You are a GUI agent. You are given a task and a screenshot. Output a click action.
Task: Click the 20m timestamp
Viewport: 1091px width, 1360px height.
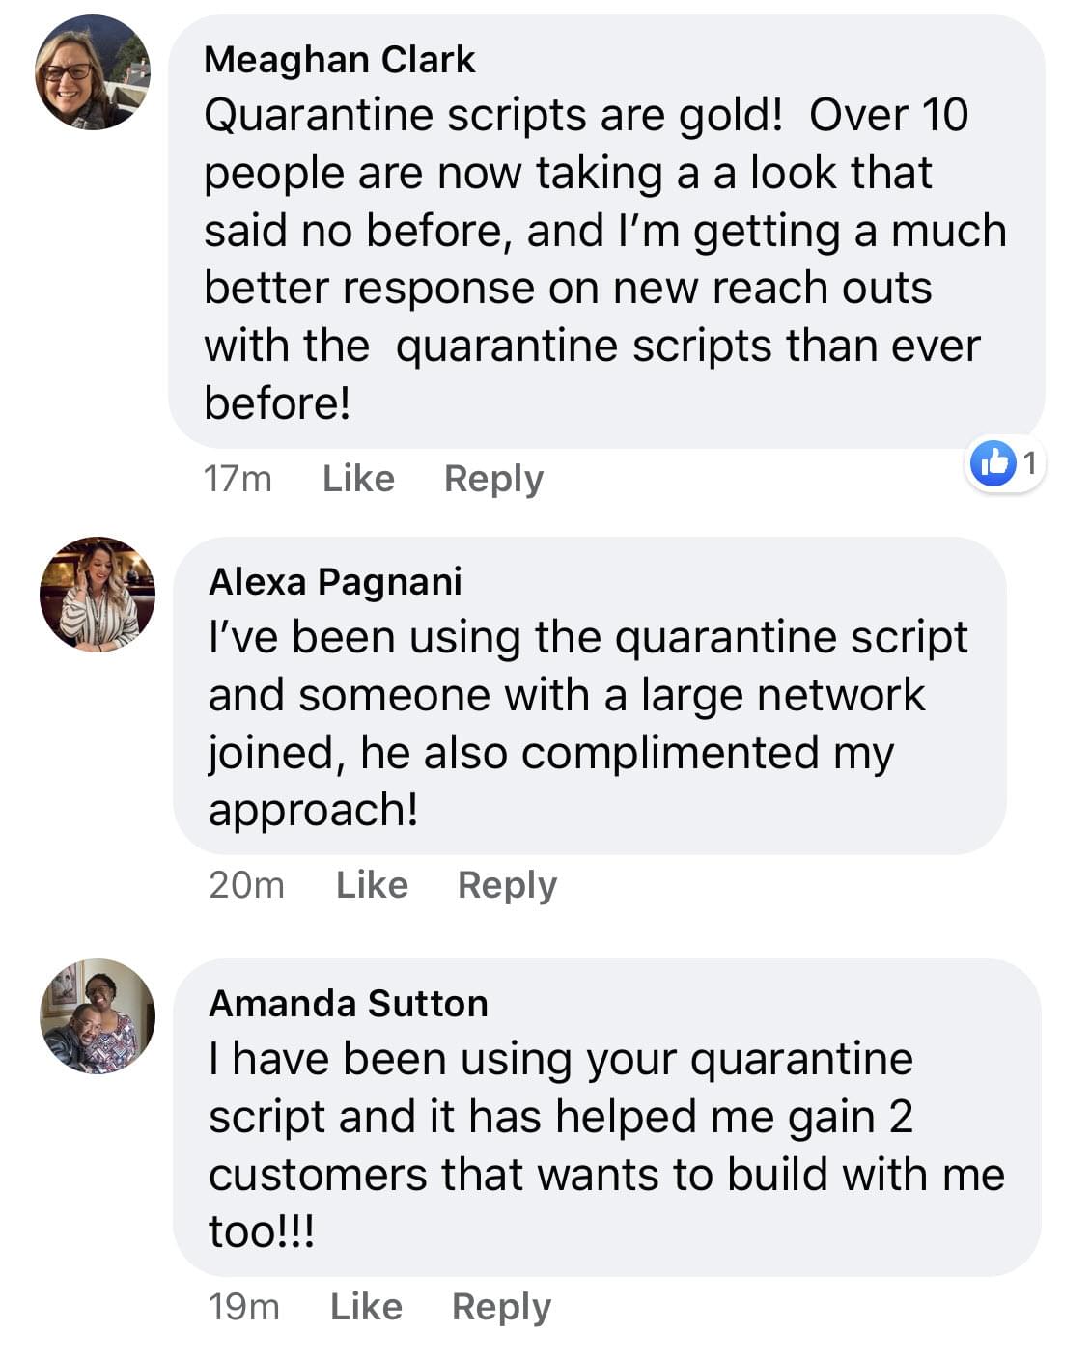click(246, 885)
